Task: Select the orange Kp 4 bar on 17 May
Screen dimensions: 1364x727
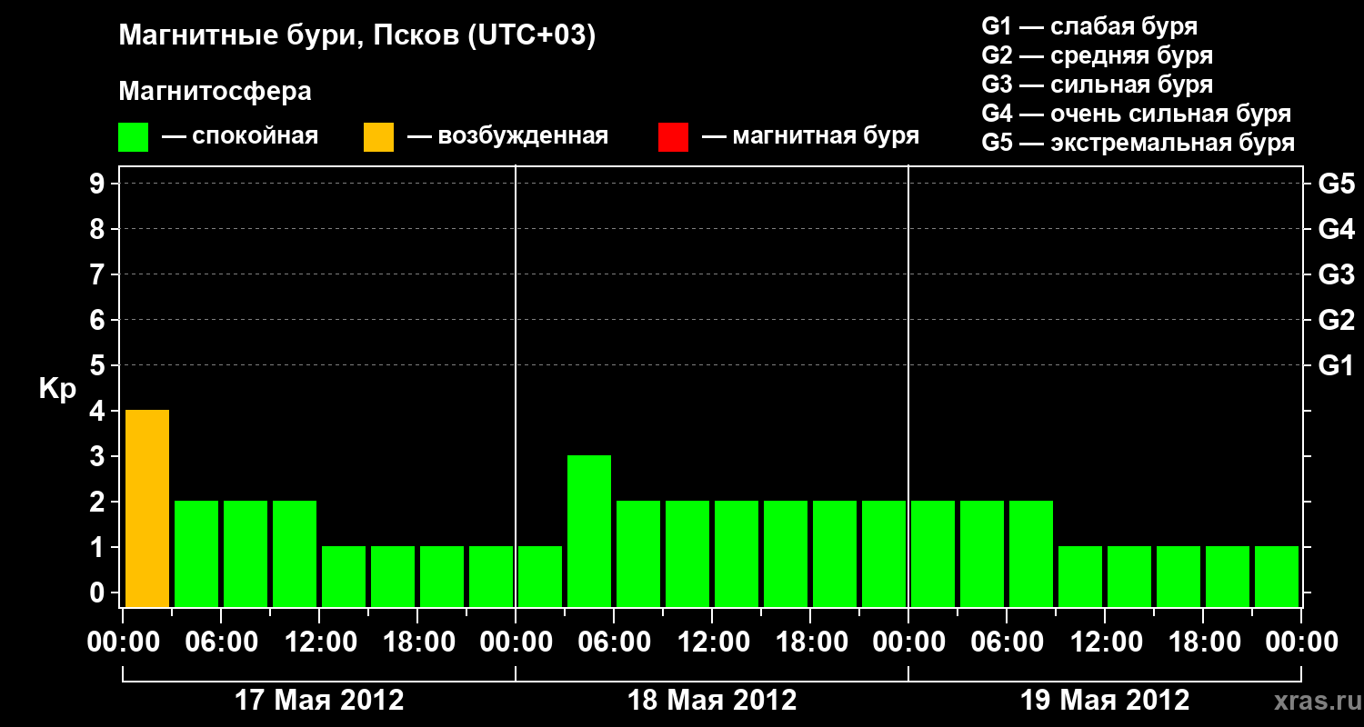Action: (x=147, y=508)
